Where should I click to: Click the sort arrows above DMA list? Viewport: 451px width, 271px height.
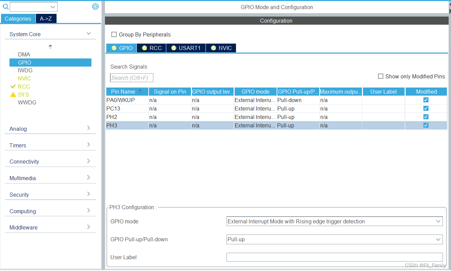(x=50, y=47)
